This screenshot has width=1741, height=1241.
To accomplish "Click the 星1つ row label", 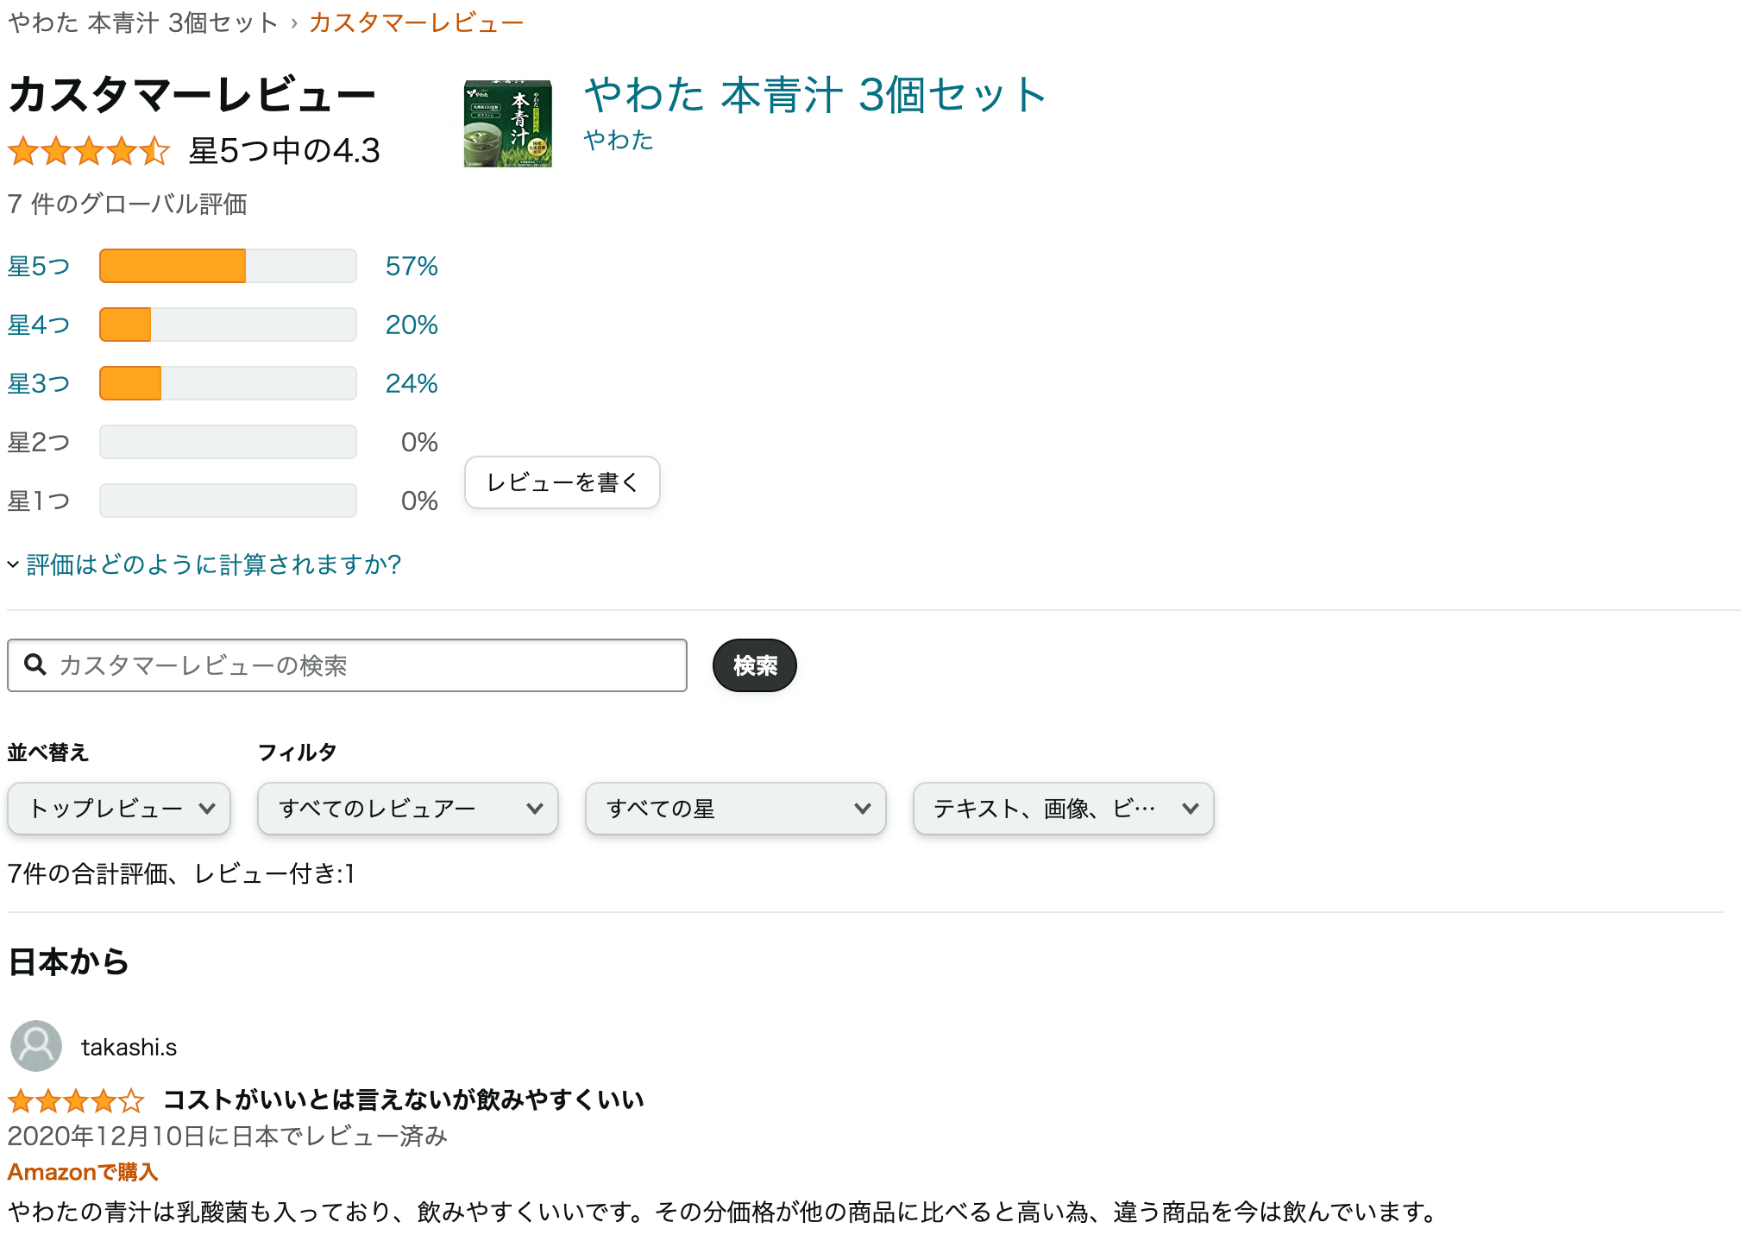I will pyautogui.click(x=39, y=501).
